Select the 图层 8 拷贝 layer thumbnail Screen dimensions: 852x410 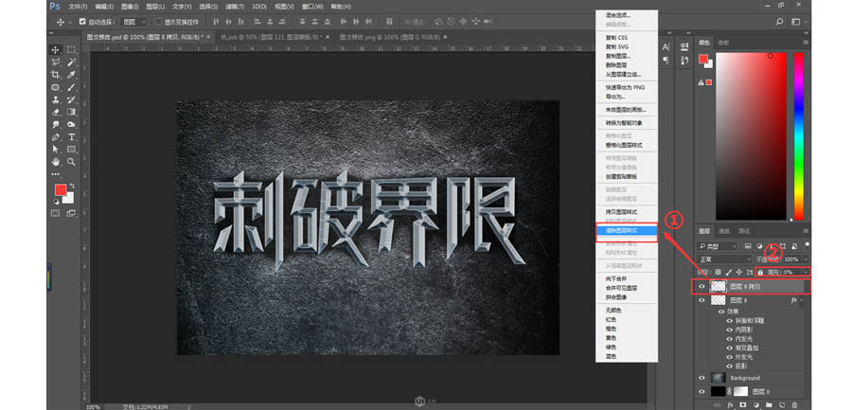tap(719, 285)
